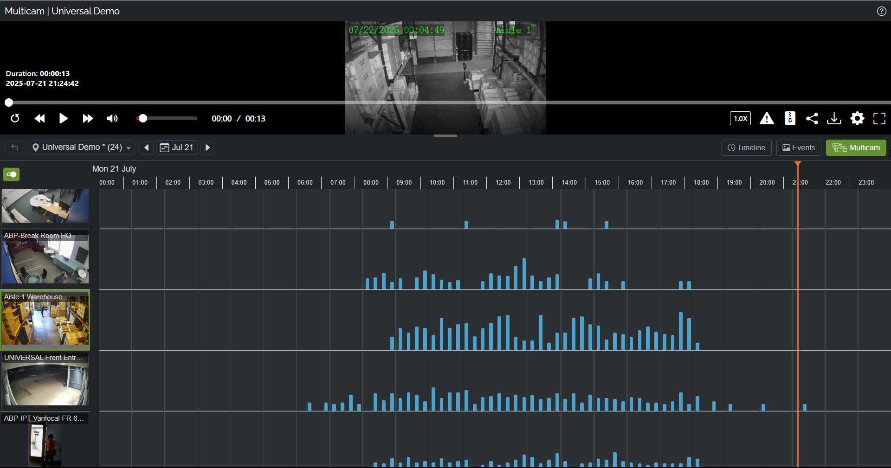Rewind the video playback
The height and width of the screenshot is (468, 891).
[40, 119]
